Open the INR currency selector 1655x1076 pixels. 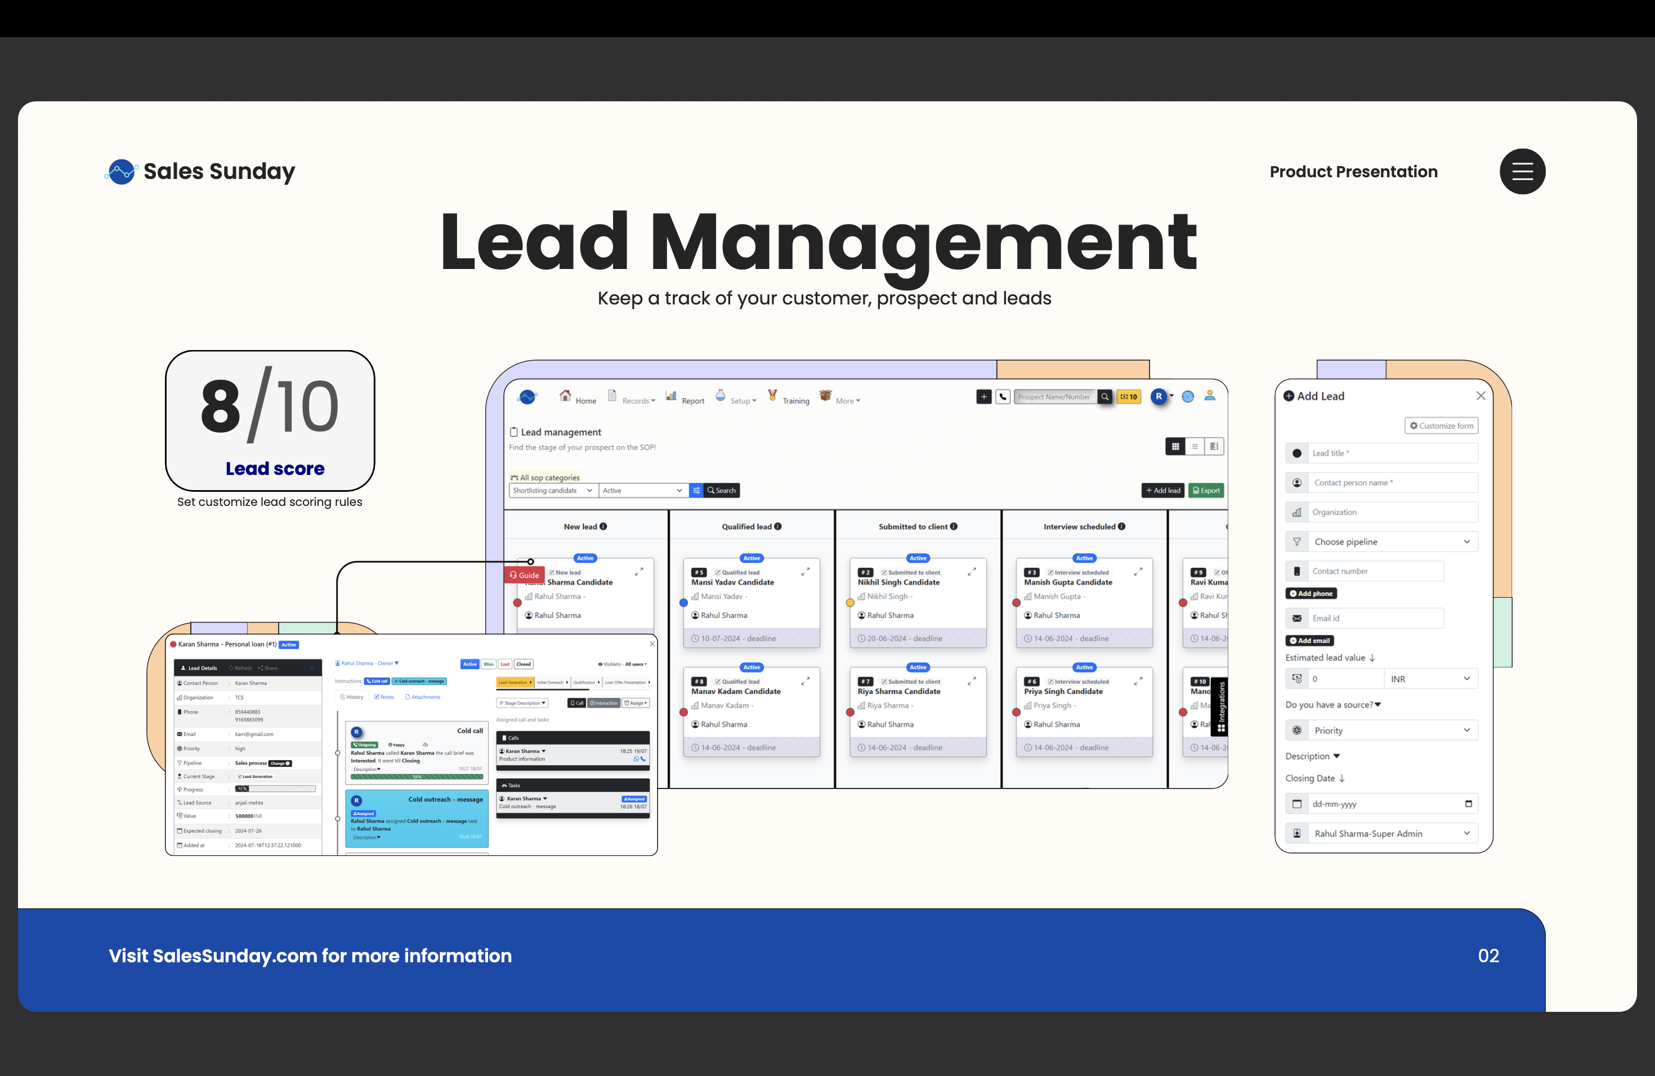(x=1430, y=678)
